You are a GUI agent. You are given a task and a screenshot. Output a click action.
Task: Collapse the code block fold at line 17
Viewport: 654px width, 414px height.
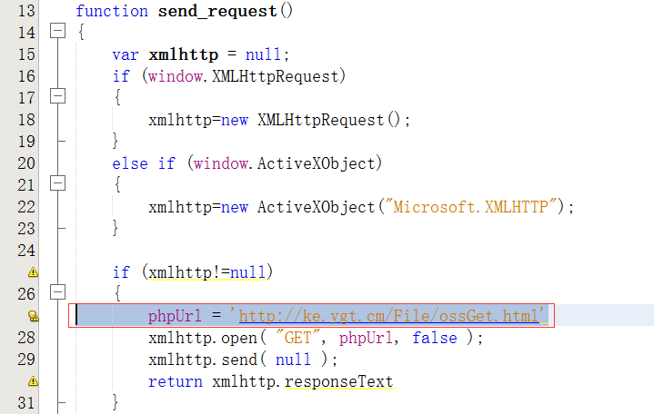pyautogui.click(x=57, y=96)
